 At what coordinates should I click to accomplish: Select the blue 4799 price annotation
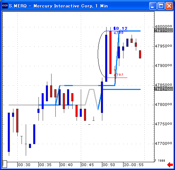point(119,33)
